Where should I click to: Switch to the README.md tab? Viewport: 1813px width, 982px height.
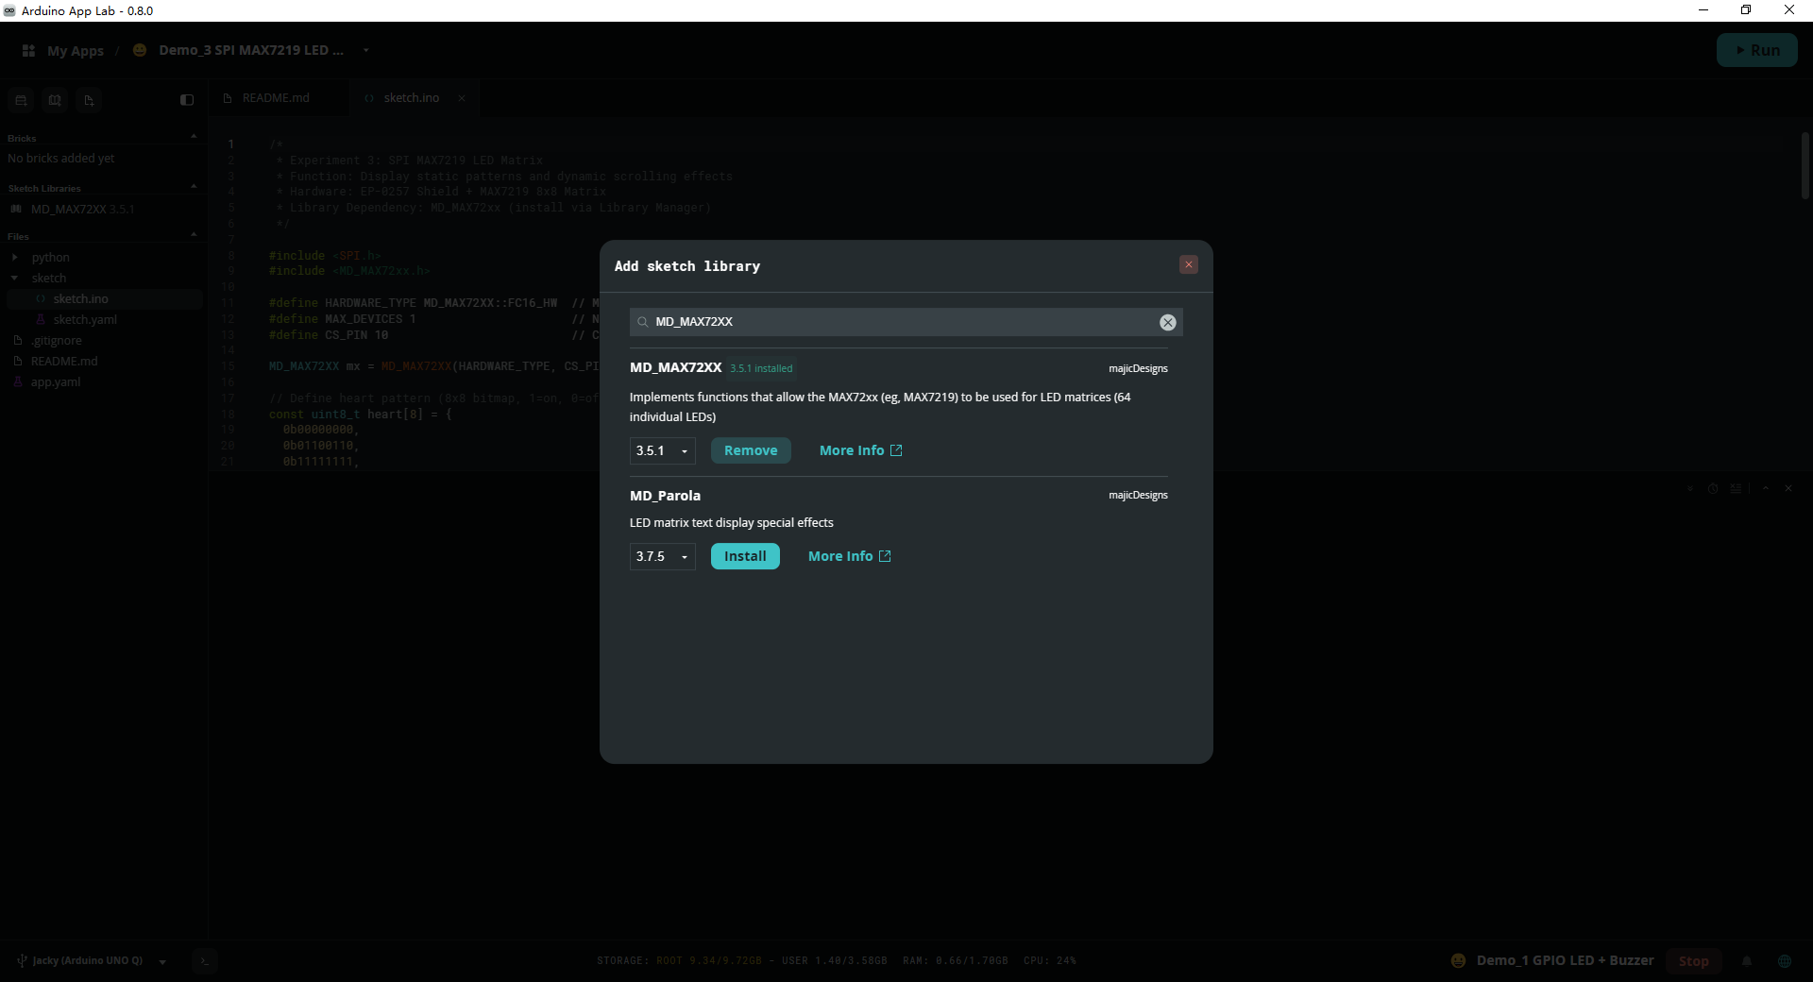point(275,98)
